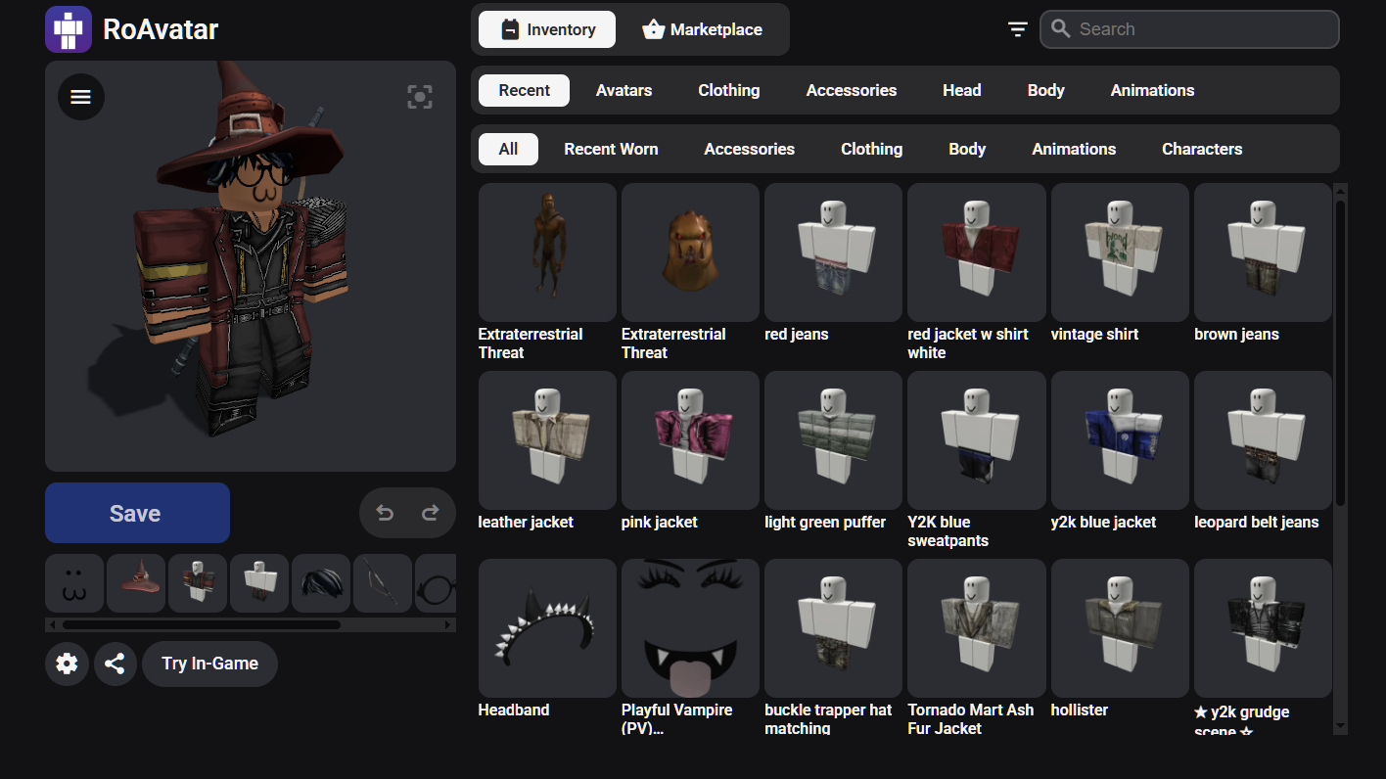Screen dimensions: 1386x779
Task: Open settings gear below worn items
Action: coord(67,664)
